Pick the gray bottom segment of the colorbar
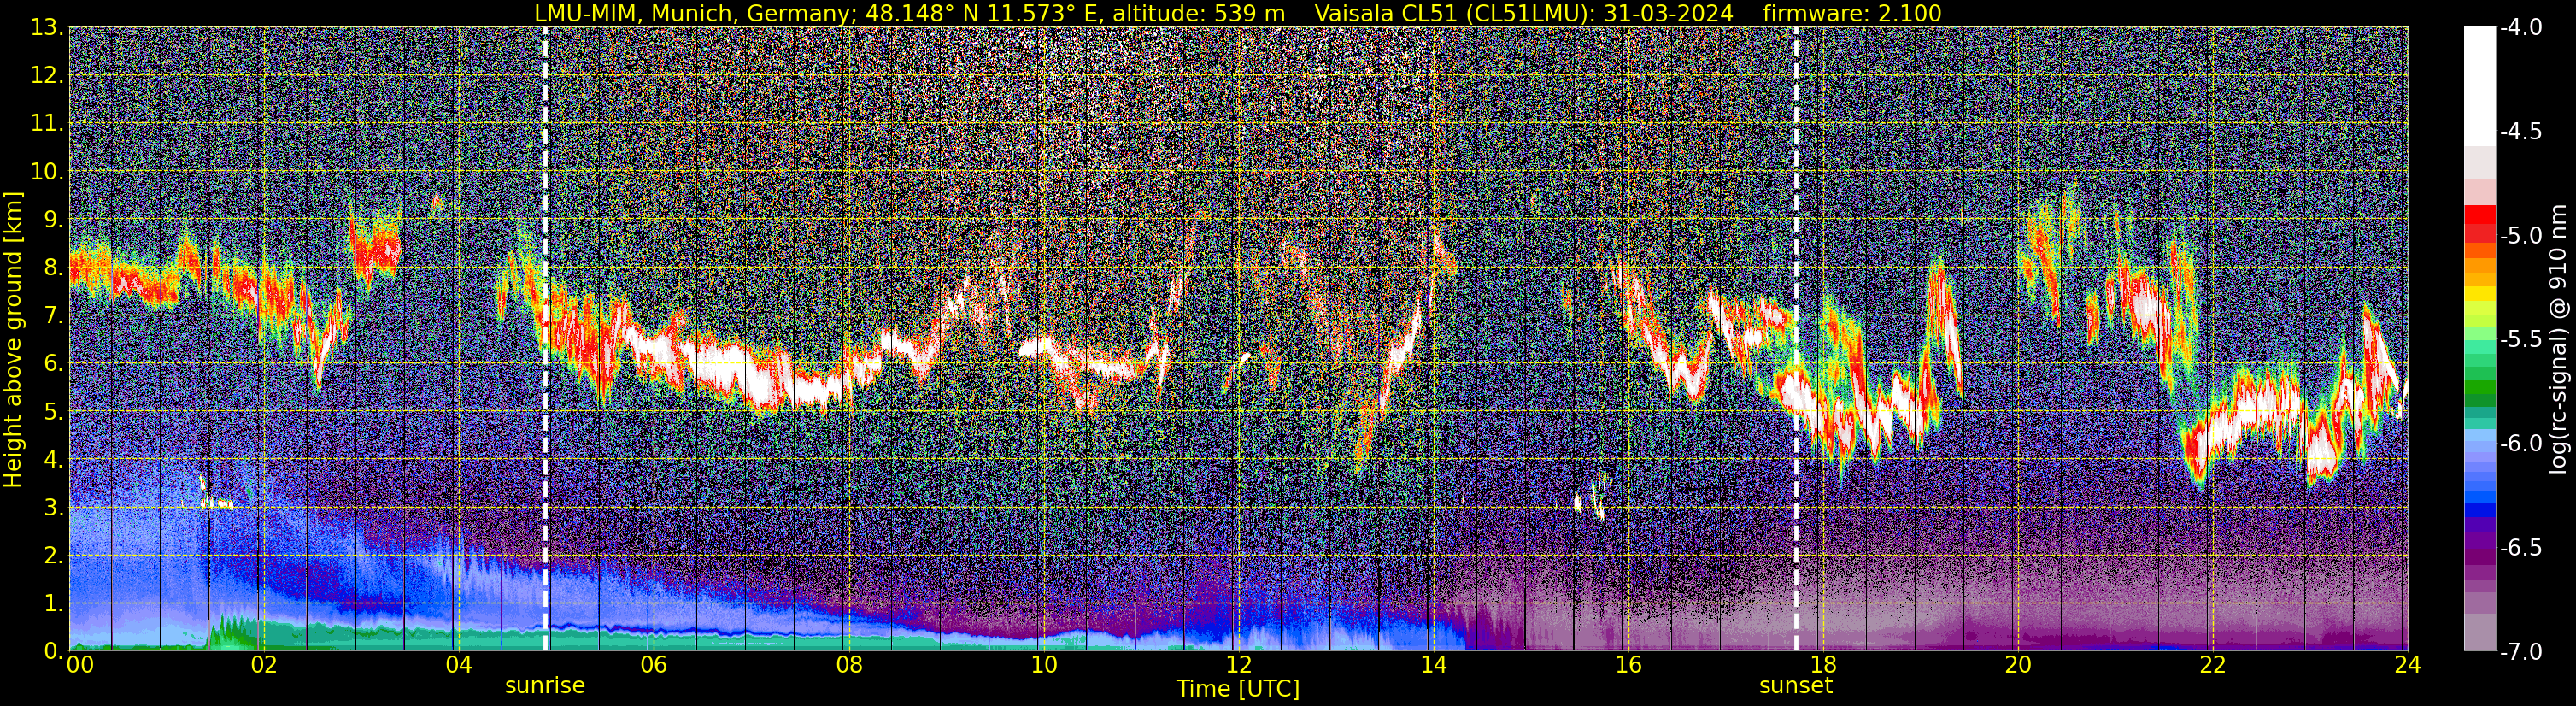This screenshot has width=2576, height=706. [2479, 633]
